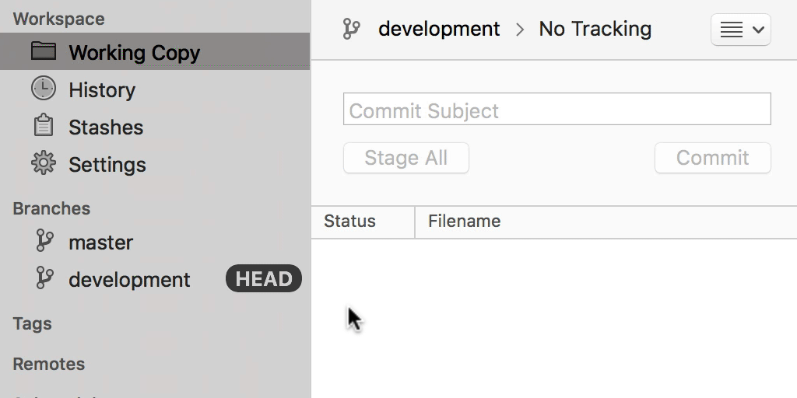The height and width of the screenshot is (398, 797).
Task: Collapse the Branches section header
Action: [x=51, y=208]
